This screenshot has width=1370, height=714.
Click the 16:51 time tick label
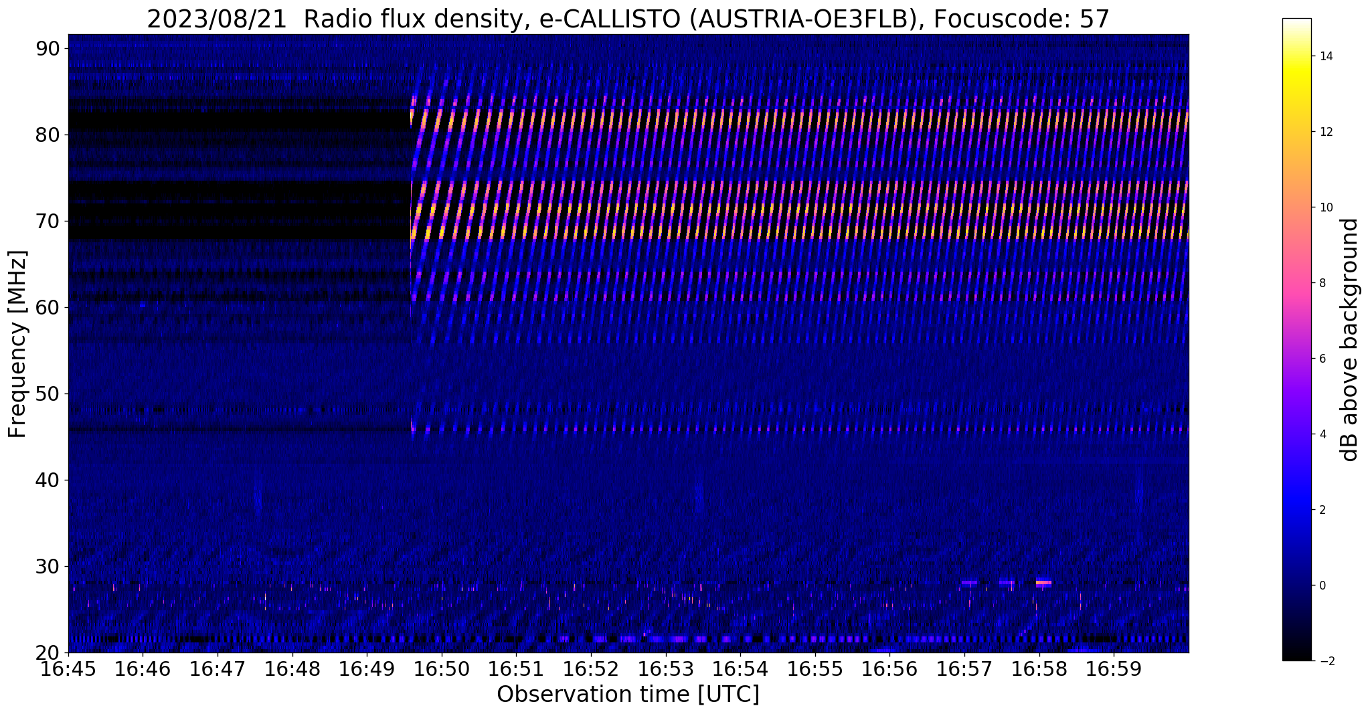(516, 668)
